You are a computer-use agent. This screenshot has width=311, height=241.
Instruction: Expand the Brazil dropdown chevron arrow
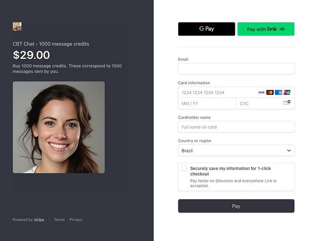pyautogui.click(x=289, y=150)
